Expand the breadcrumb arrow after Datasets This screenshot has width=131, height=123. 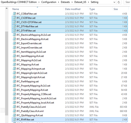click(72, 2)
